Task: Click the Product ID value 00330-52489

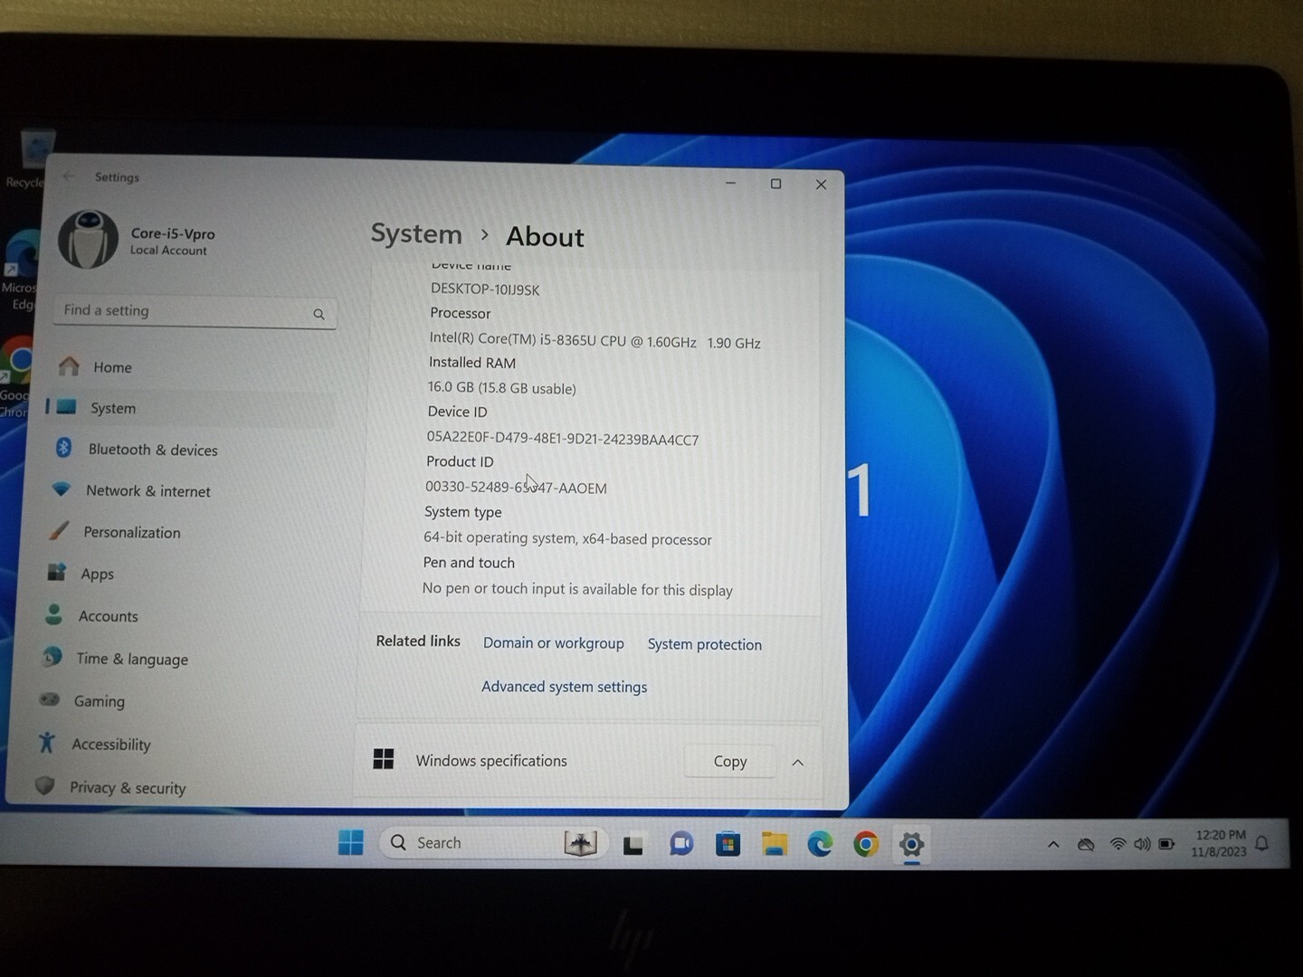Action: pos(516,488)
